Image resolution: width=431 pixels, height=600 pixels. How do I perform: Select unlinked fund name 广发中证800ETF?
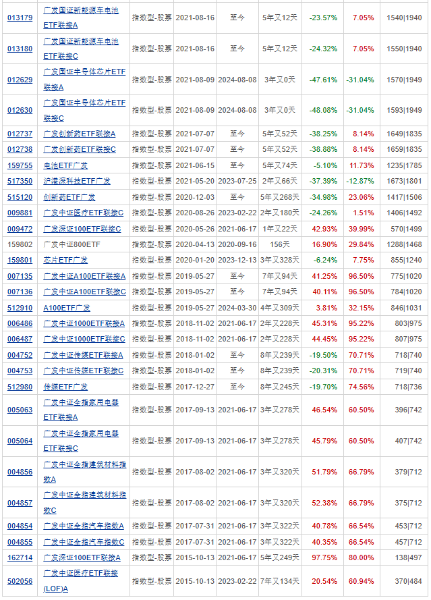pos(72,244)
